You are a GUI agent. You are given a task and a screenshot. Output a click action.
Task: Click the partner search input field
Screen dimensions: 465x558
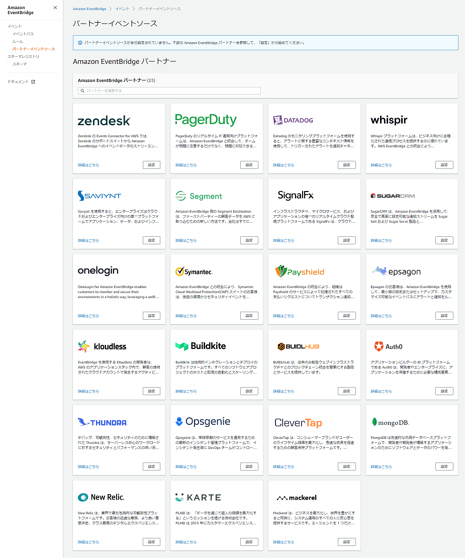170,90
